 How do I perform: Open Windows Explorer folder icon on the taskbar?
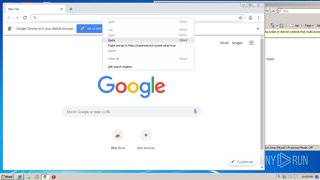(x=28, y=177)
